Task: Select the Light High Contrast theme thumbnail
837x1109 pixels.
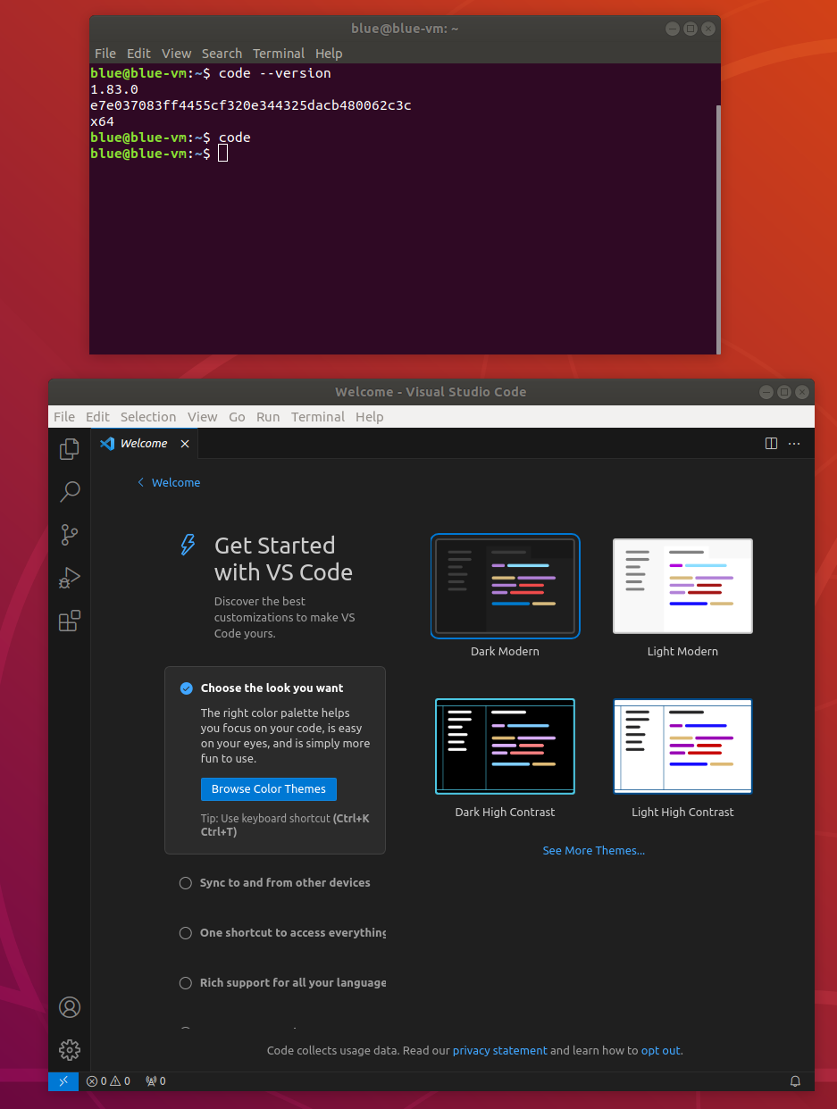Action: [x=682, y=746]
